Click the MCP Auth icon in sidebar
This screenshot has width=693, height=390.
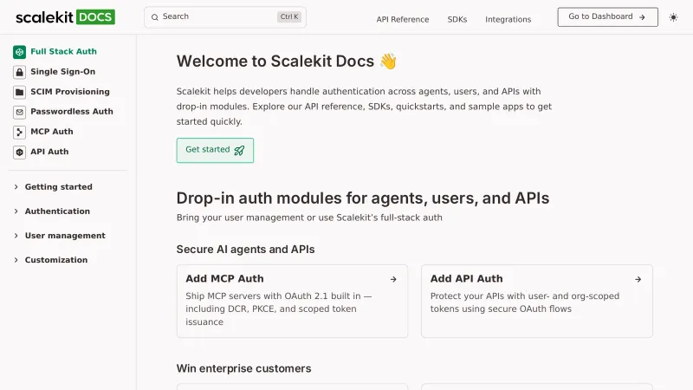click(19, 132)
